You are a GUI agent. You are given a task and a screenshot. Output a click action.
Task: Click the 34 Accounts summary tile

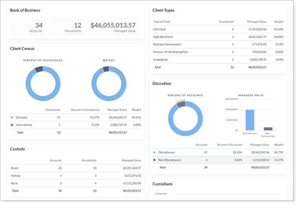pos(28,27)
